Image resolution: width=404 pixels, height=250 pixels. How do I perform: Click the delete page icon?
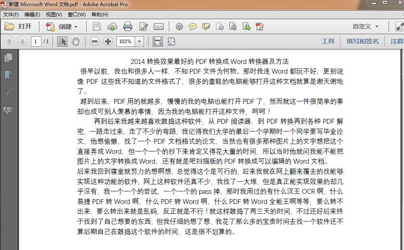pos(220,26)
